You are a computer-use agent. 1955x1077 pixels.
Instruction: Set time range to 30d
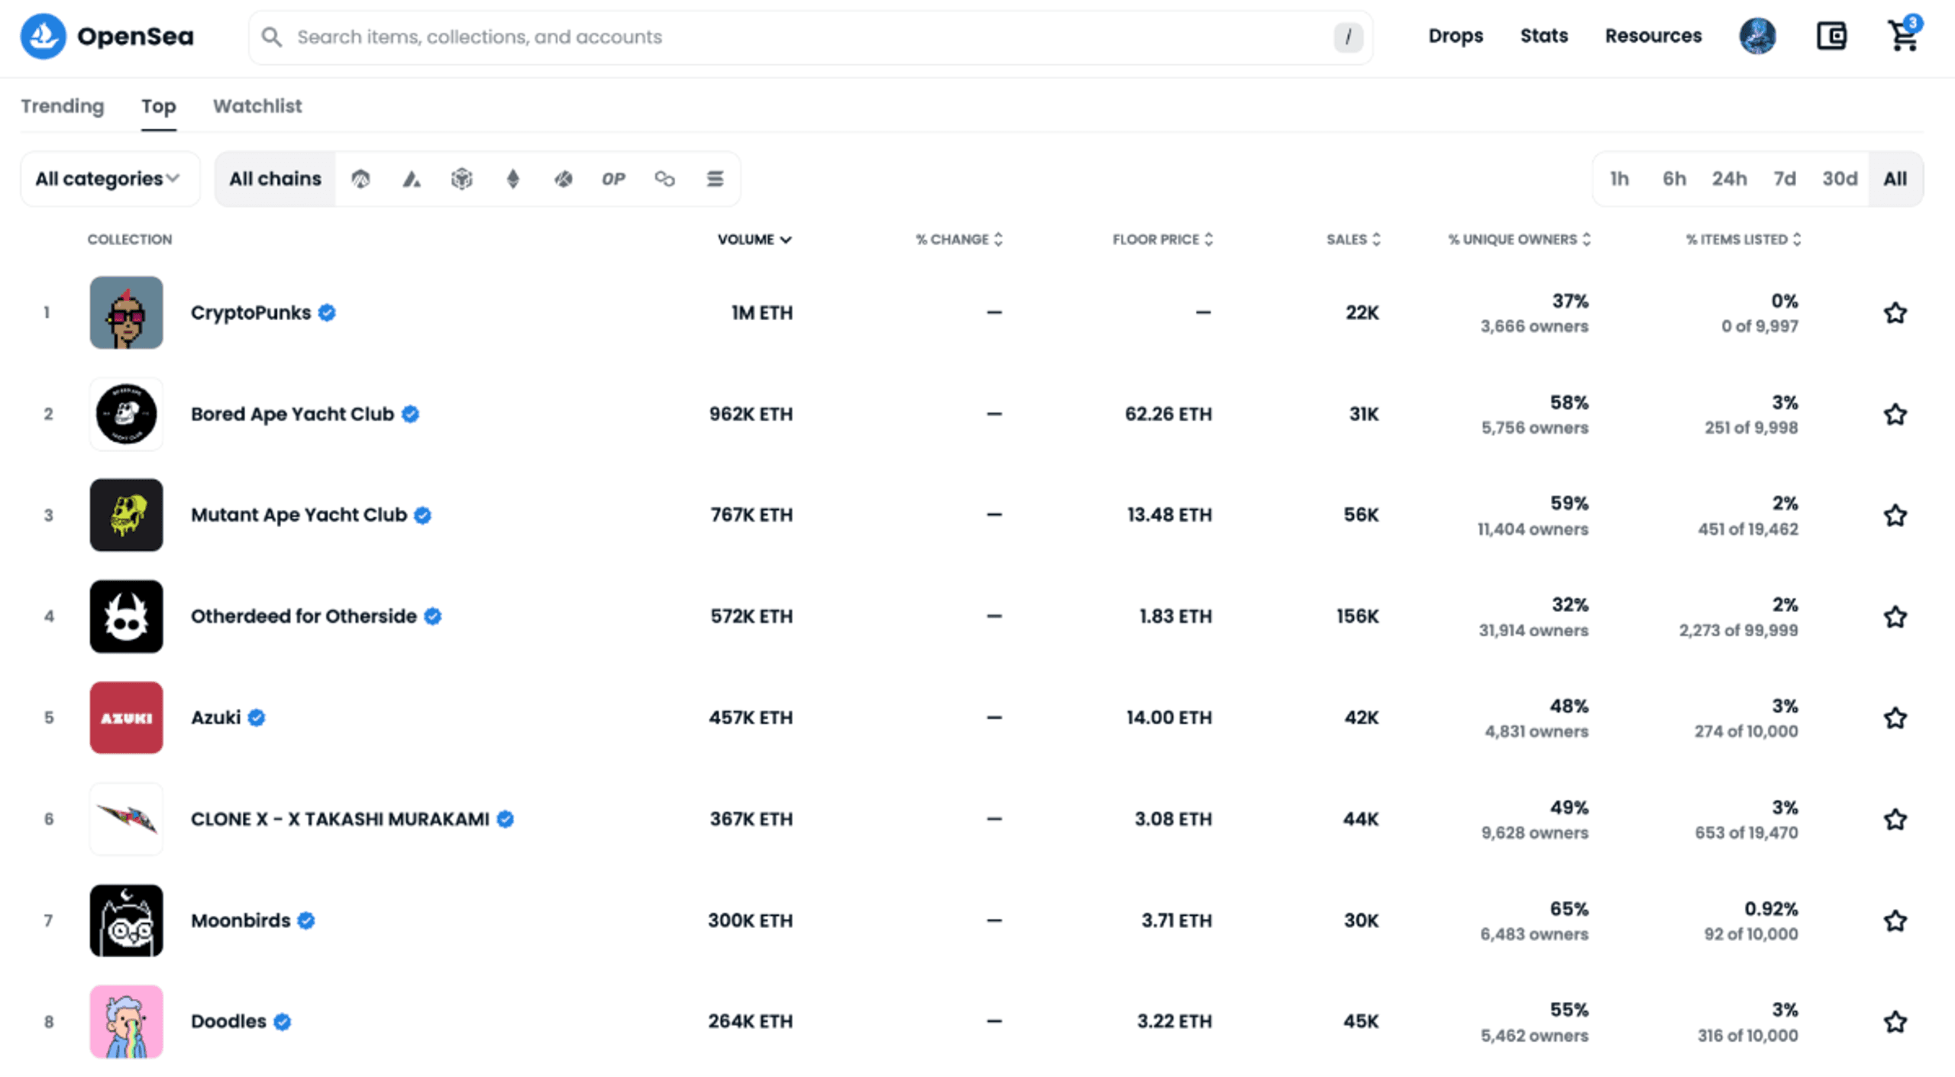tap(1839, 179)
